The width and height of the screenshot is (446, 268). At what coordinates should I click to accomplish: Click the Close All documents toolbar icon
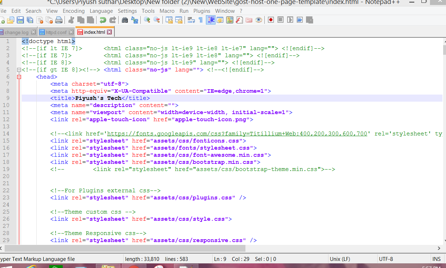tap(48, 20)
